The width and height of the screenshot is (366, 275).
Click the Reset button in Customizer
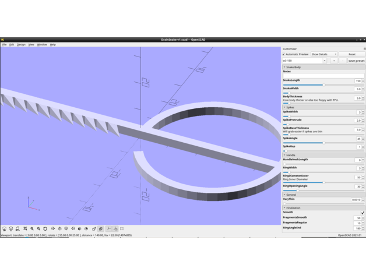pyautogui.click(x=351, y=54)
